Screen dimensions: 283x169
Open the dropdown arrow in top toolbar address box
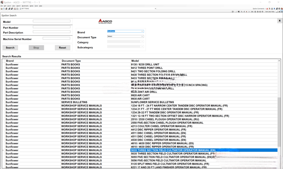tap(155, 9)
